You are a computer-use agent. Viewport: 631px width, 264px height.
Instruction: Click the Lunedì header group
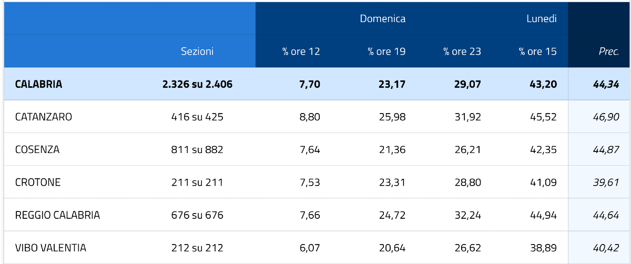coord(541,18)
